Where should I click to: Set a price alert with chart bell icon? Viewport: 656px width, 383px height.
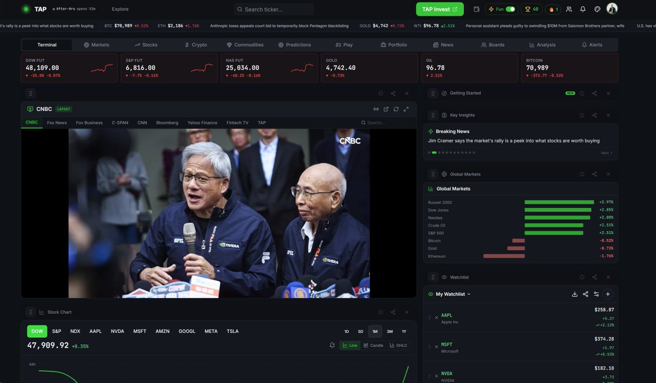(332, 345)
